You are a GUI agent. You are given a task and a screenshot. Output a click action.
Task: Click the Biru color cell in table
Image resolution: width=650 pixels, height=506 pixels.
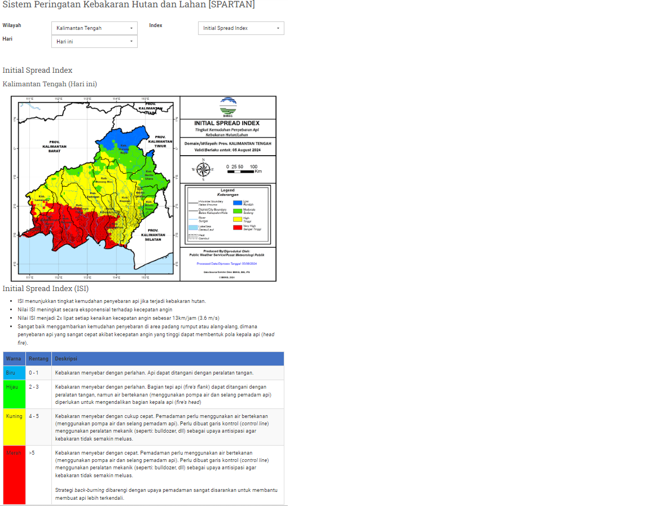coord(14,373)
